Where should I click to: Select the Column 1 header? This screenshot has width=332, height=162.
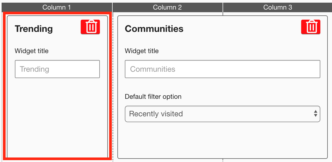57,7
